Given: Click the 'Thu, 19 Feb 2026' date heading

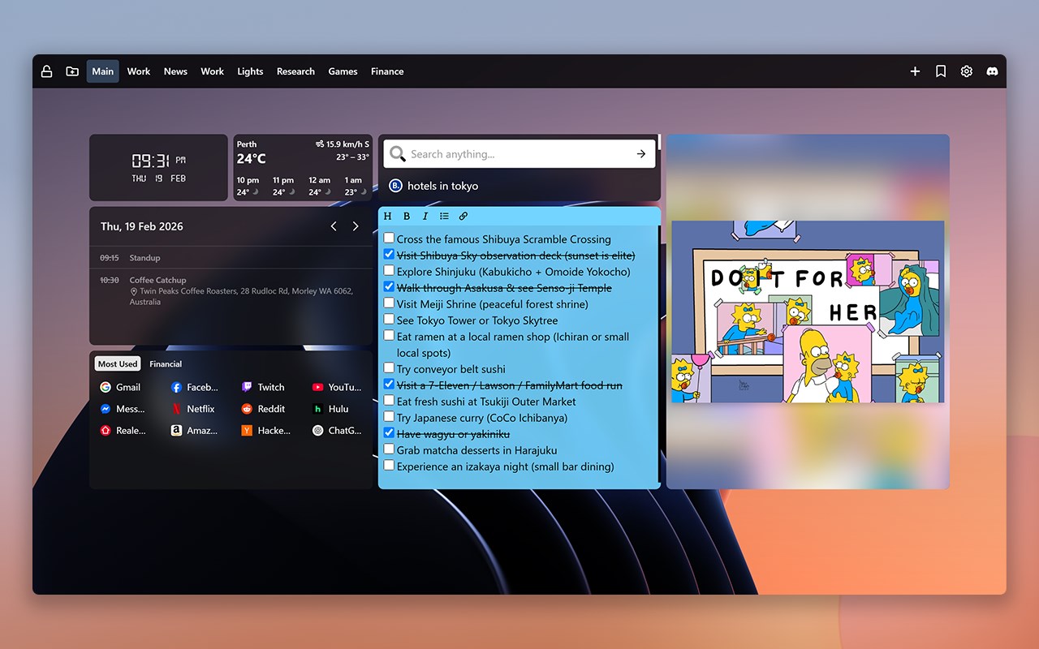Looking at the screenshot, I should pyautogui.click(x=142, y=226).
